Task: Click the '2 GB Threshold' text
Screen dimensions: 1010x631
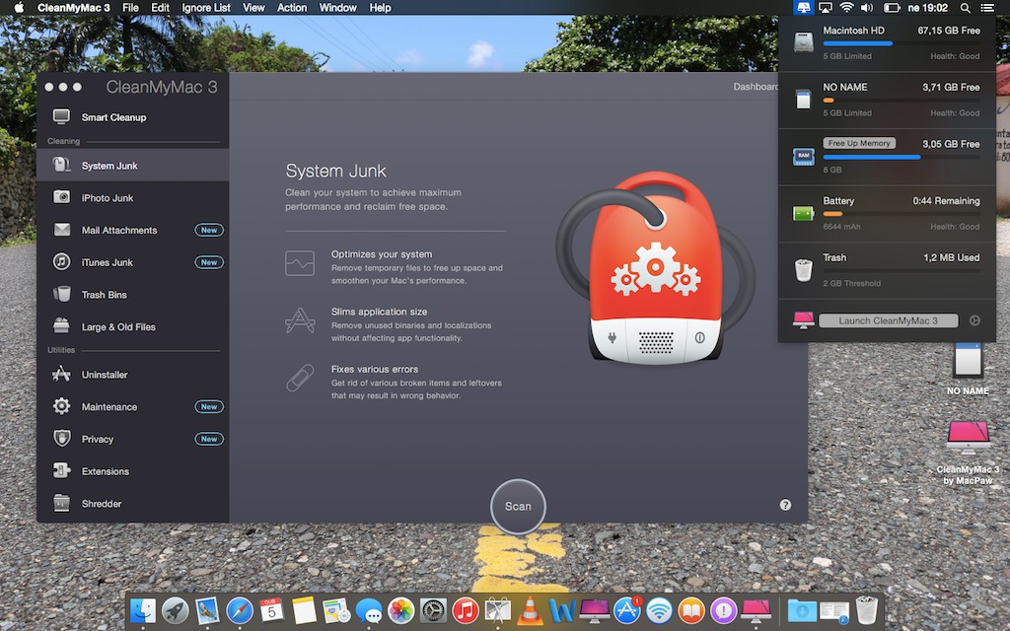Action: click(x=851, y=283)
